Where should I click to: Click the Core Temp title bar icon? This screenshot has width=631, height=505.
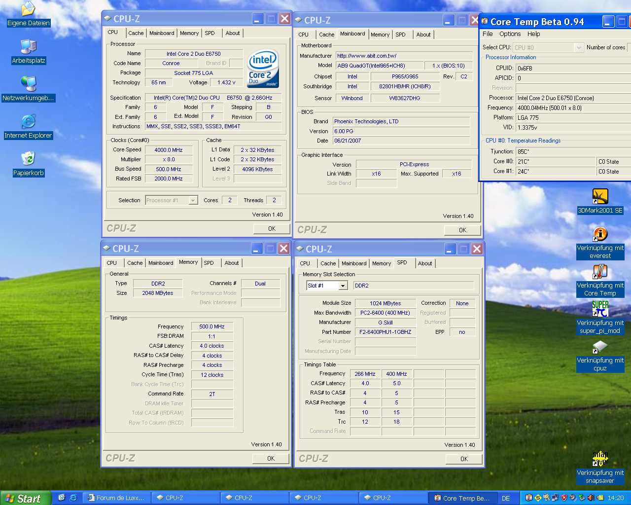[x=485, y=21]
